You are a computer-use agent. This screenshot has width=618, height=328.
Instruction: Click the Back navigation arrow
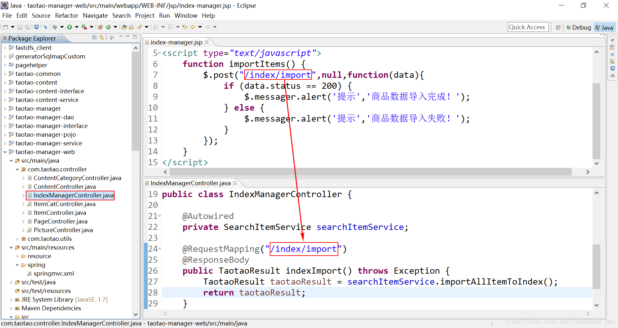[x=193, y=27]
